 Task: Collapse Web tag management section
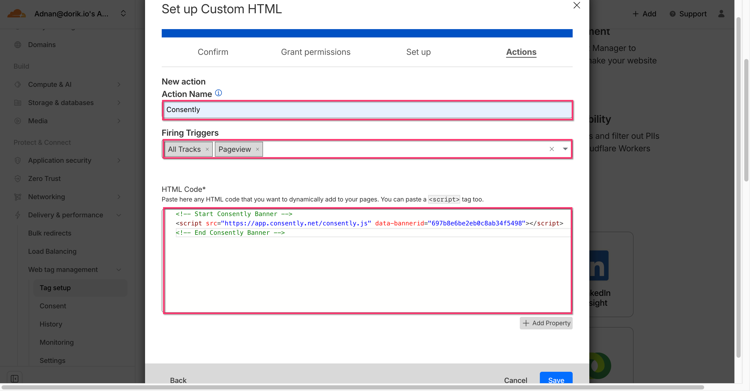tap(119, 270)
